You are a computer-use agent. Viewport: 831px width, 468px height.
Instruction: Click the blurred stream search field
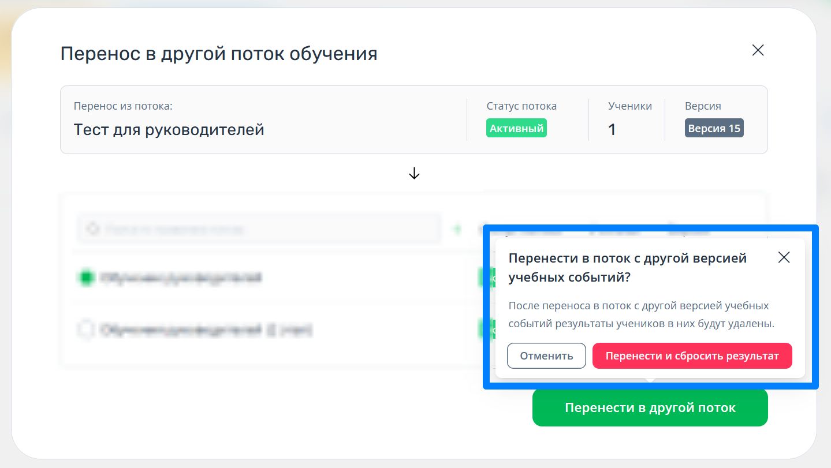point(259,229)
